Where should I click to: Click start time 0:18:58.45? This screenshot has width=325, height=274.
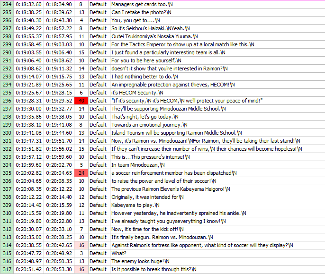pos(28,44)
